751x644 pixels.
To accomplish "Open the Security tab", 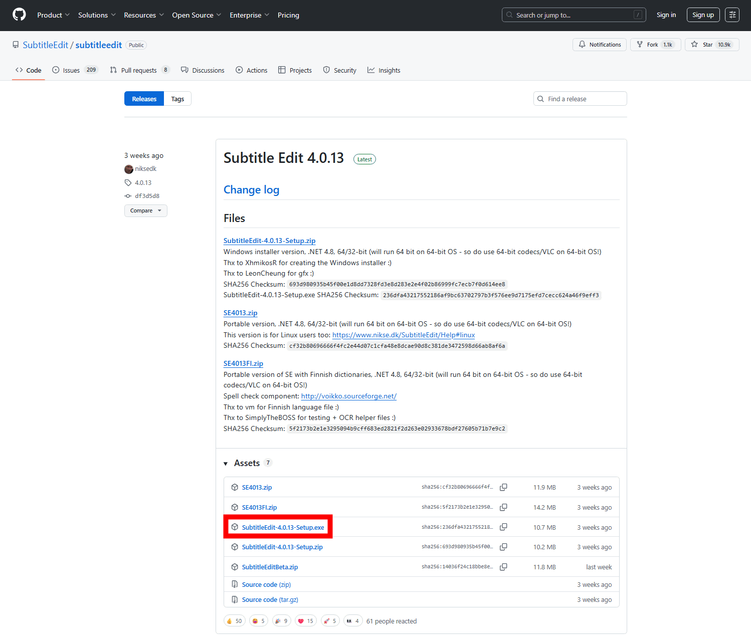I will coord(340,70).
